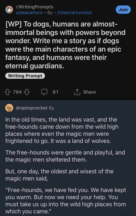Join the r/WritingPrompts community
Screen dimensions: 136x216
[x=123, y=10]
